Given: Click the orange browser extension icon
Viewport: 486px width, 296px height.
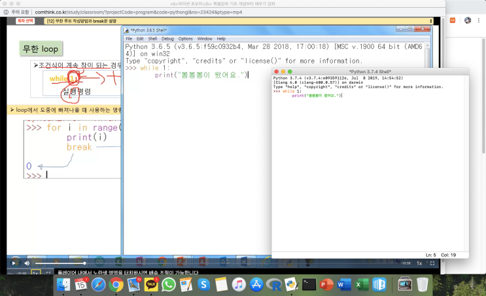Looking at the screenshot, I should [453, 20].
